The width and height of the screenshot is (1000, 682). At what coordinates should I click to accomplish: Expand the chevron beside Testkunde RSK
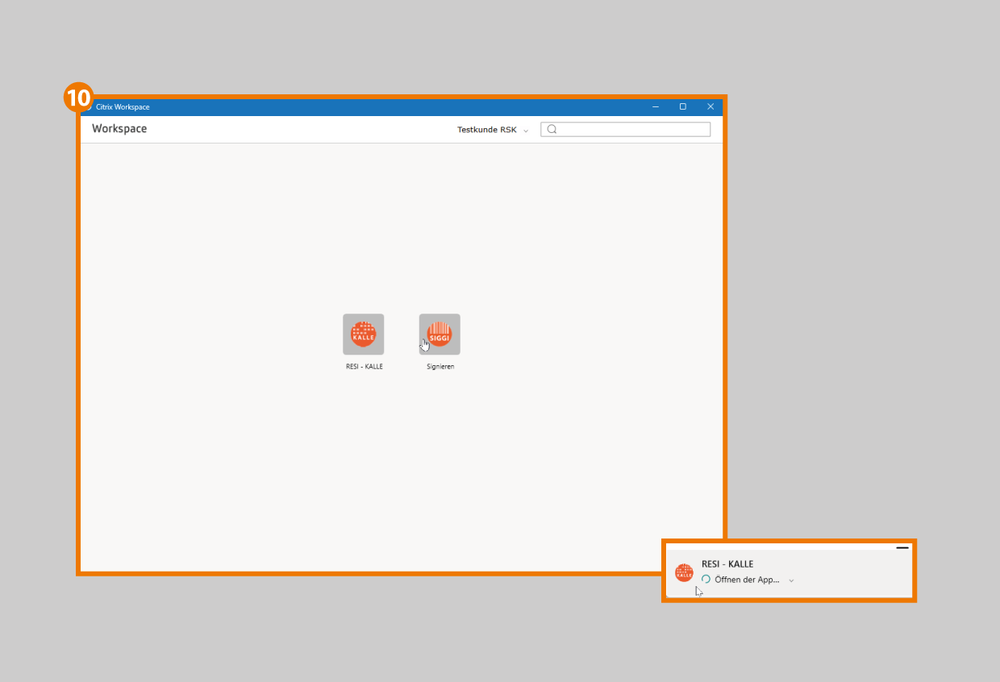click(526, 131)
